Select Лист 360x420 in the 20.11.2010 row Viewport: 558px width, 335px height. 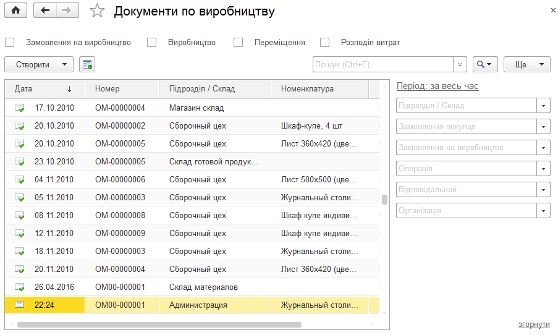[x=318, y=269]
